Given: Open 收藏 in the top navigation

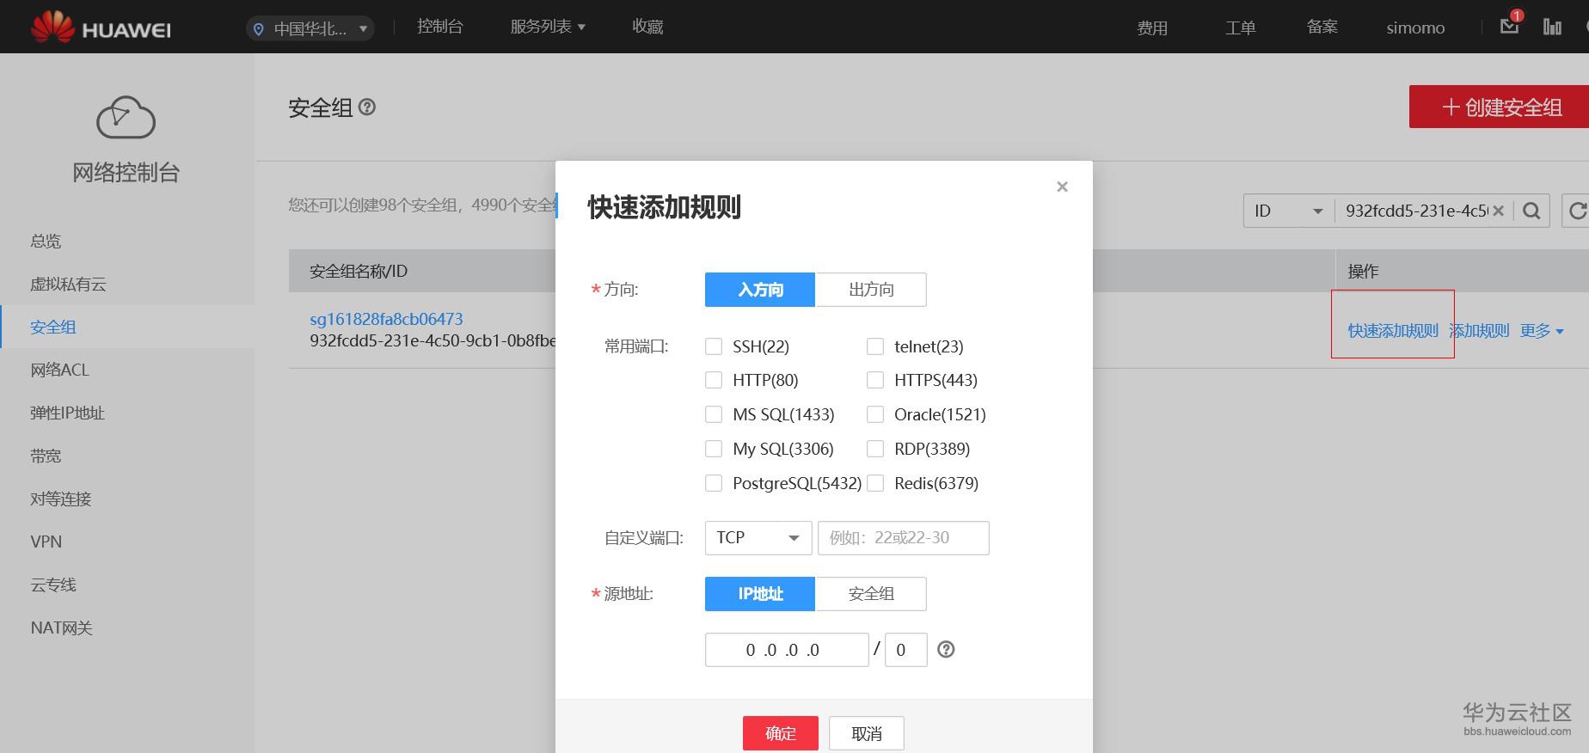Looking at the screenshot, I should pos(647,27).
